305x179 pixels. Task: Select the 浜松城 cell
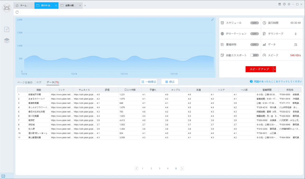[x=39, y=125]
